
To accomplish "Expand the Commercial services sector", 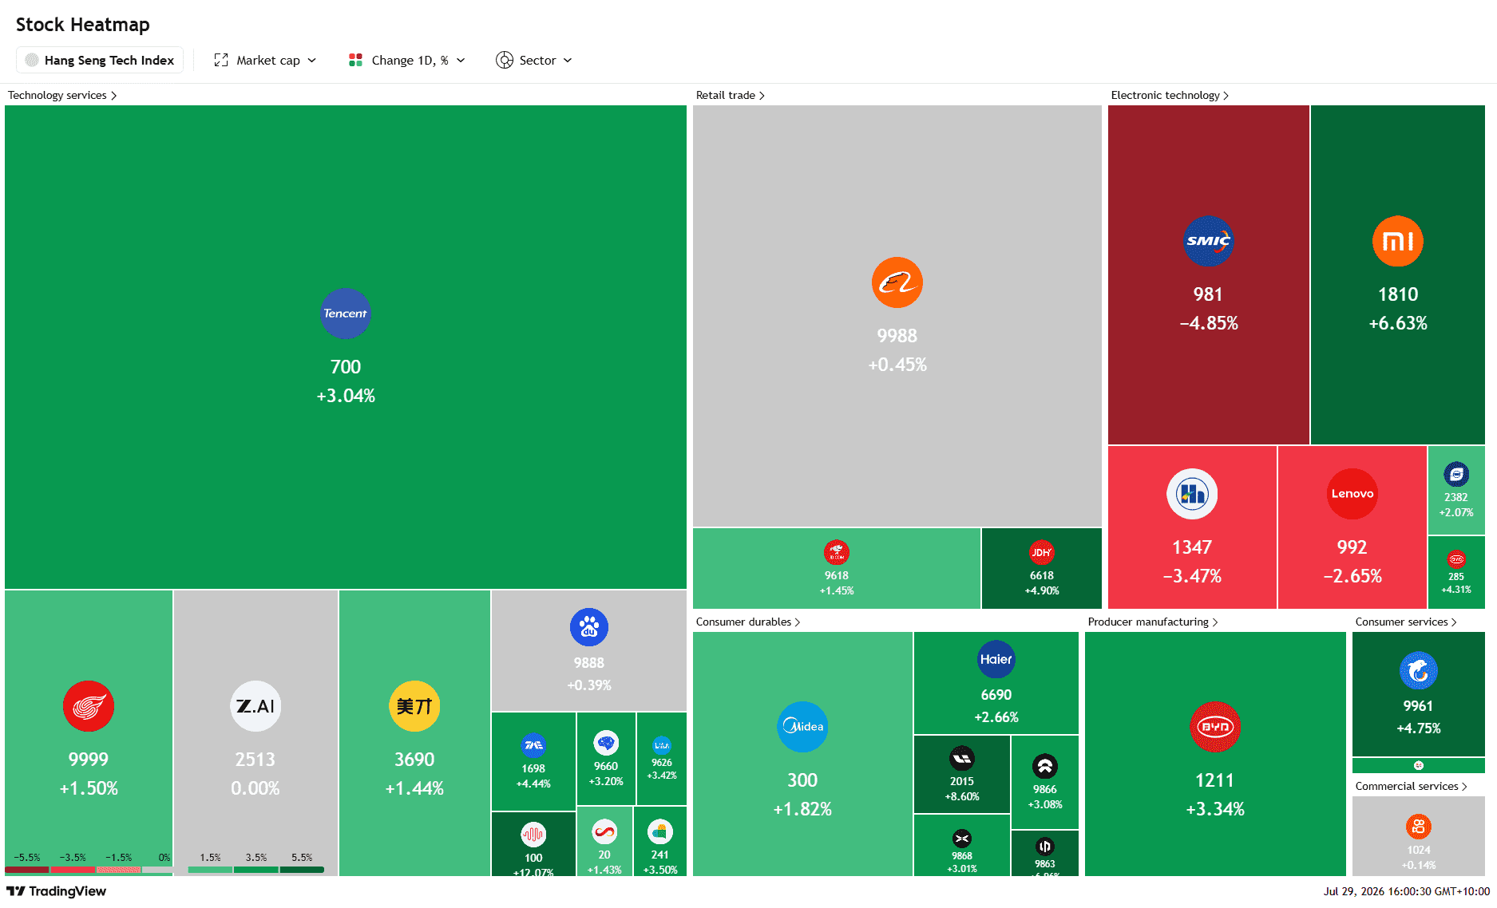I will pos(1412,786).
